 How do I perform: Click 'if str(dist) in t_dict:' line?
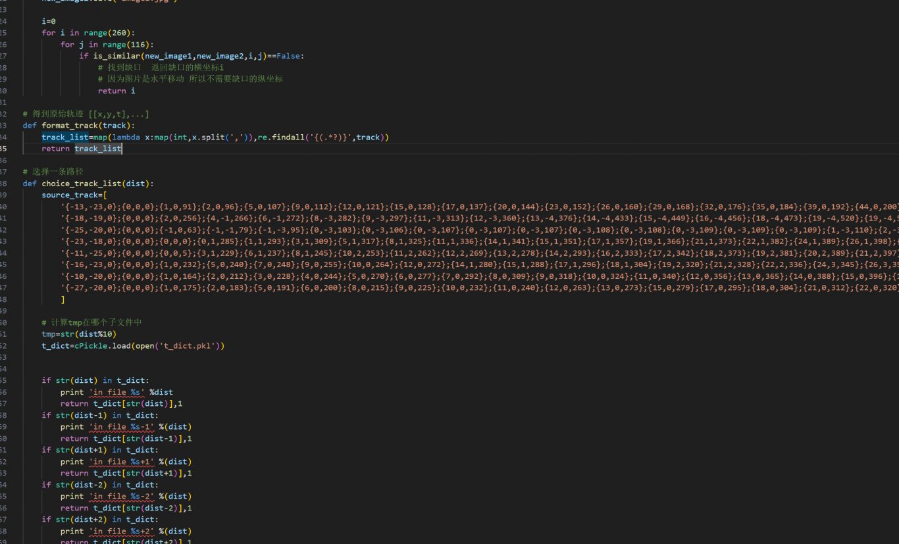point(95,380)
